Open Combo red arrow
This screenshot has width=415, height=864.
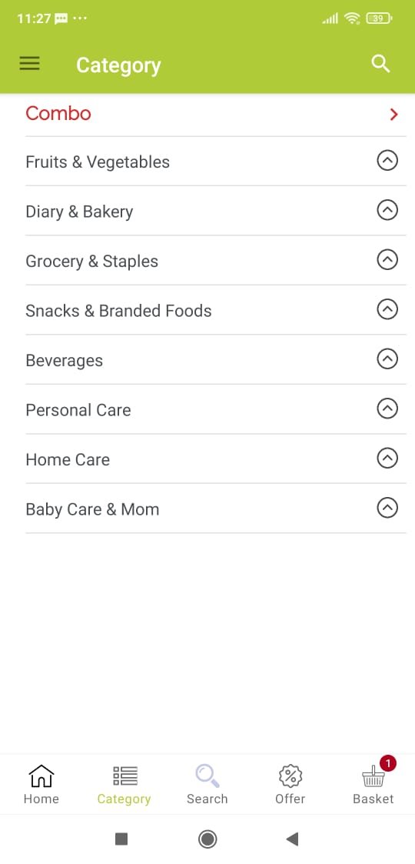coord(393,115)
